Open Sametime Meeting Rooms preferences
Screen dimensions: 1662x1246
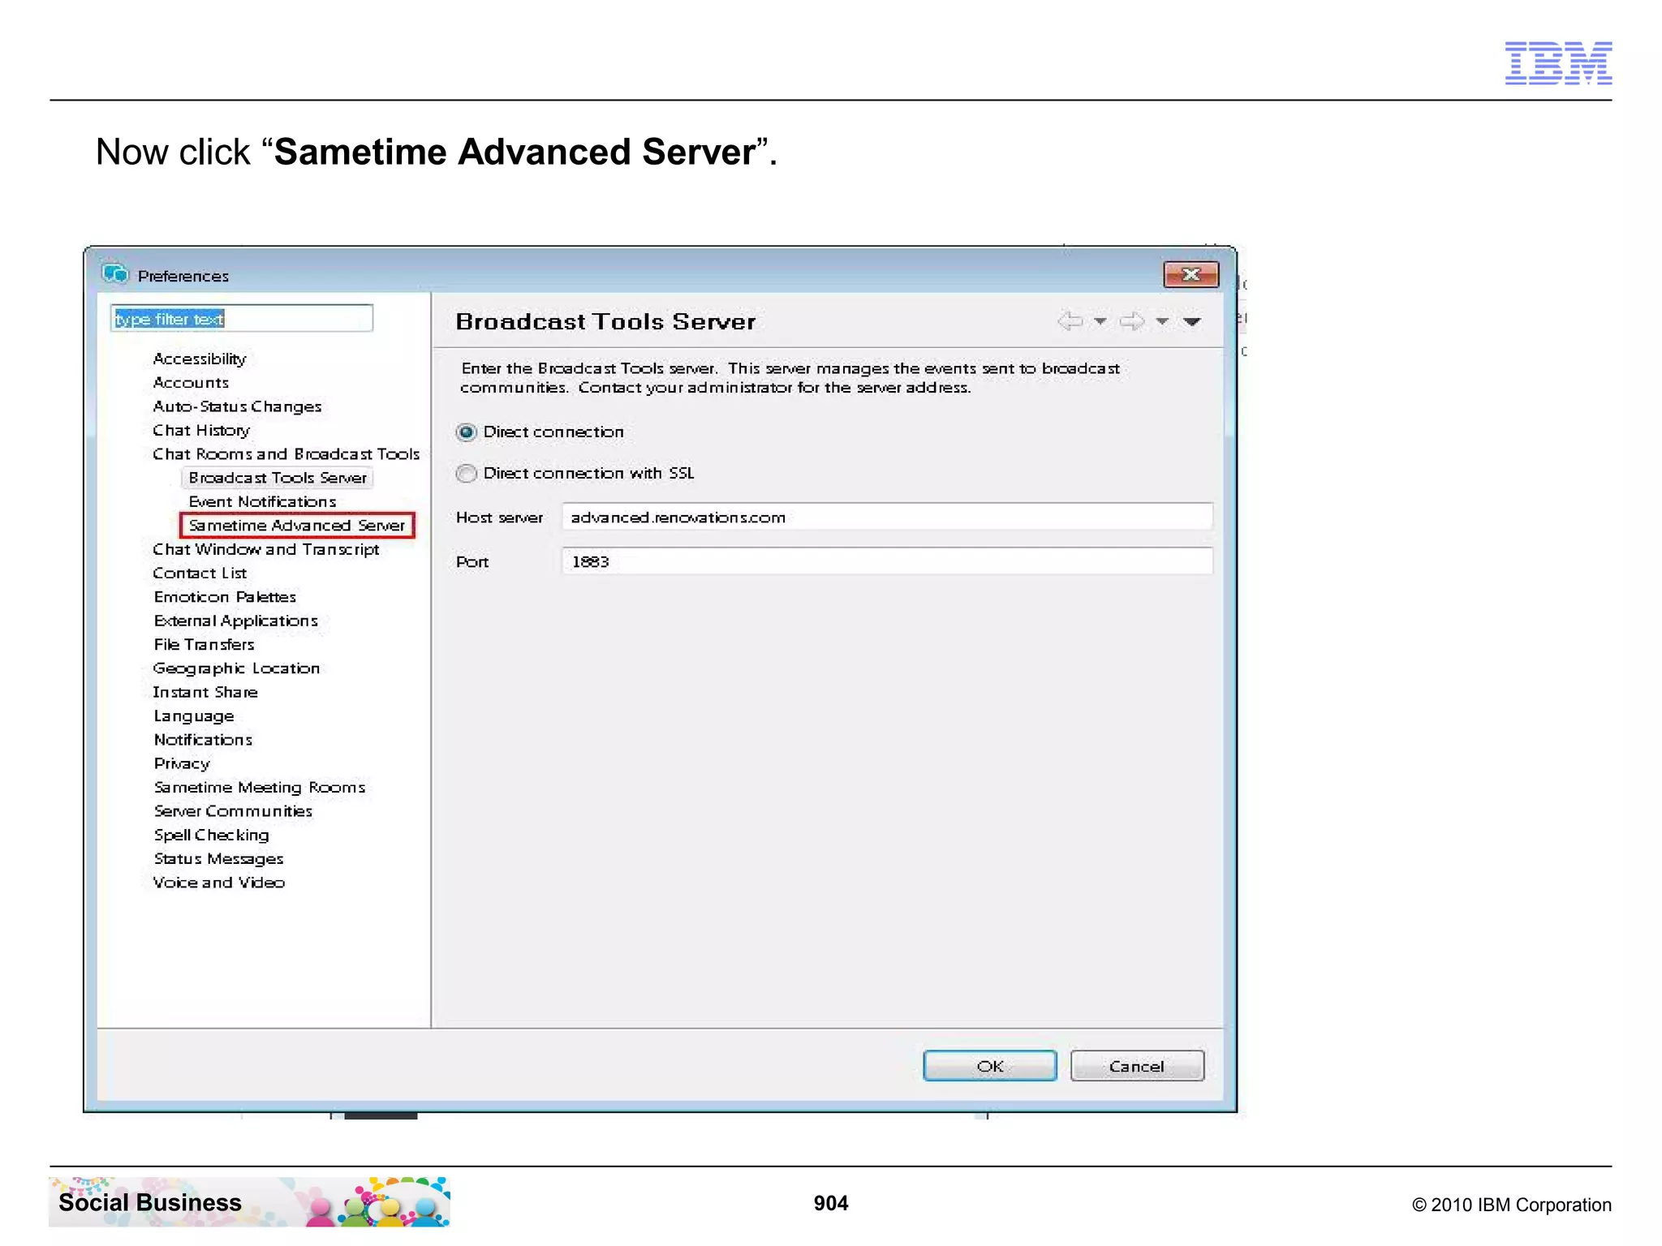[x=260, y=788]
